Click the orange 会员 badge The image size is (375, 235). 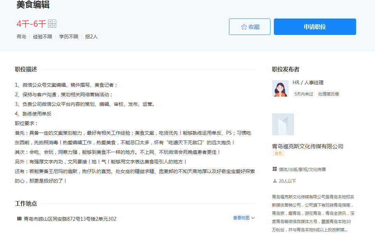278,153
